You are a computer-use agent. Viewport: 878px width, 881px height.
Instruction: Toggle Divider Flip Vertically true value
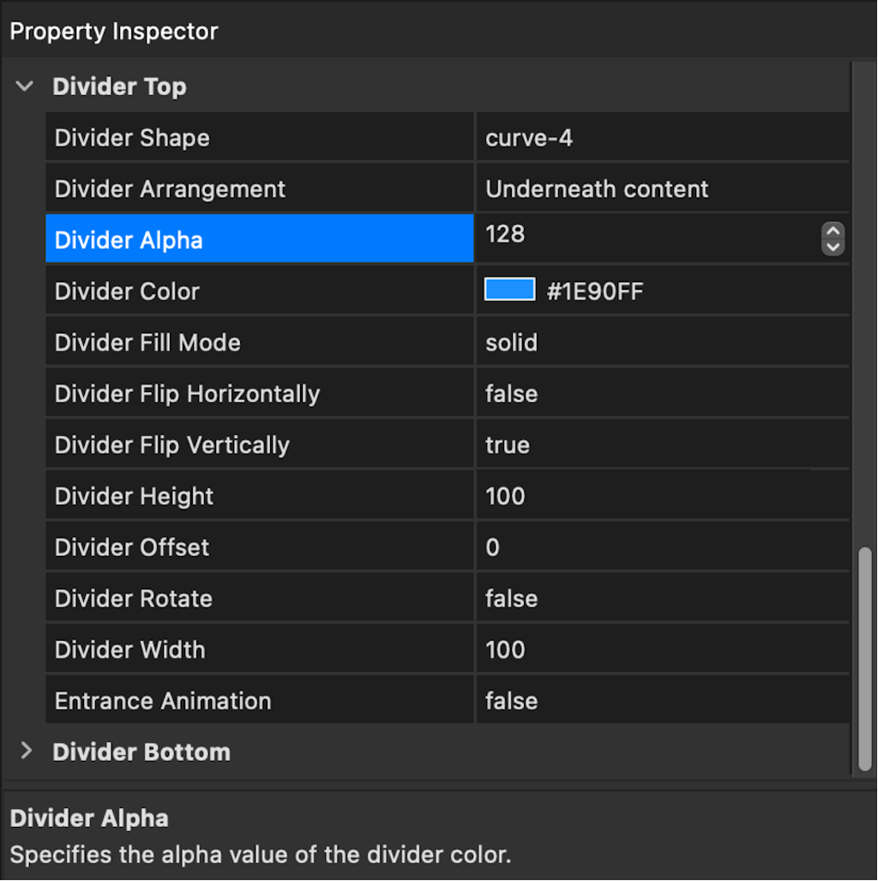(x=663, y=444)
